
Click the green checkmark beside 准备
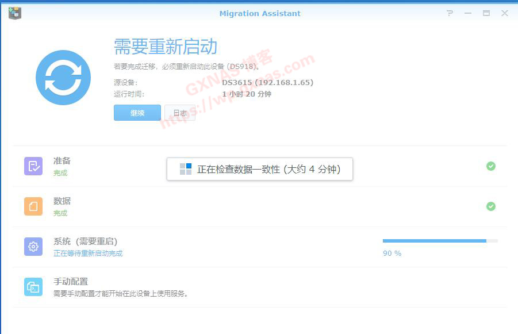click(490, 166)
